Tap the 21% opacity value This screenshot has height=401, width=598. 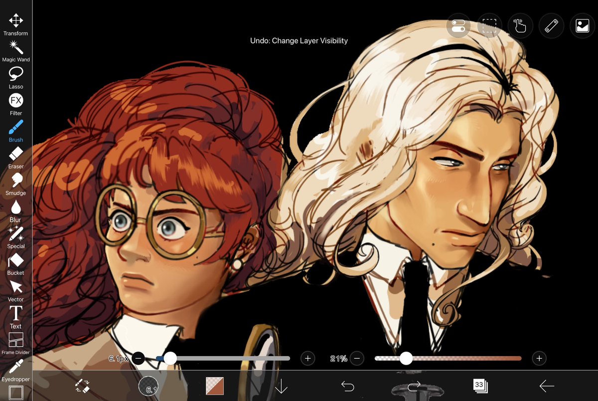pos(339,358)
